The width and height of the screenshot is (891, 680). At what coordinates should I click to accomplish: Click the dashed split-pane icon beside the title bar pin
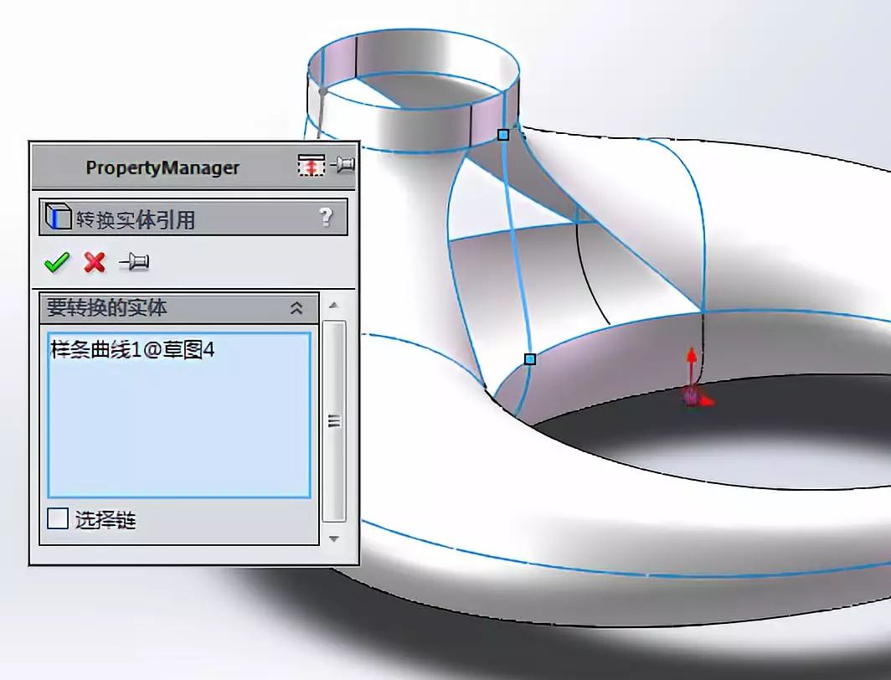tap(310, 165)
